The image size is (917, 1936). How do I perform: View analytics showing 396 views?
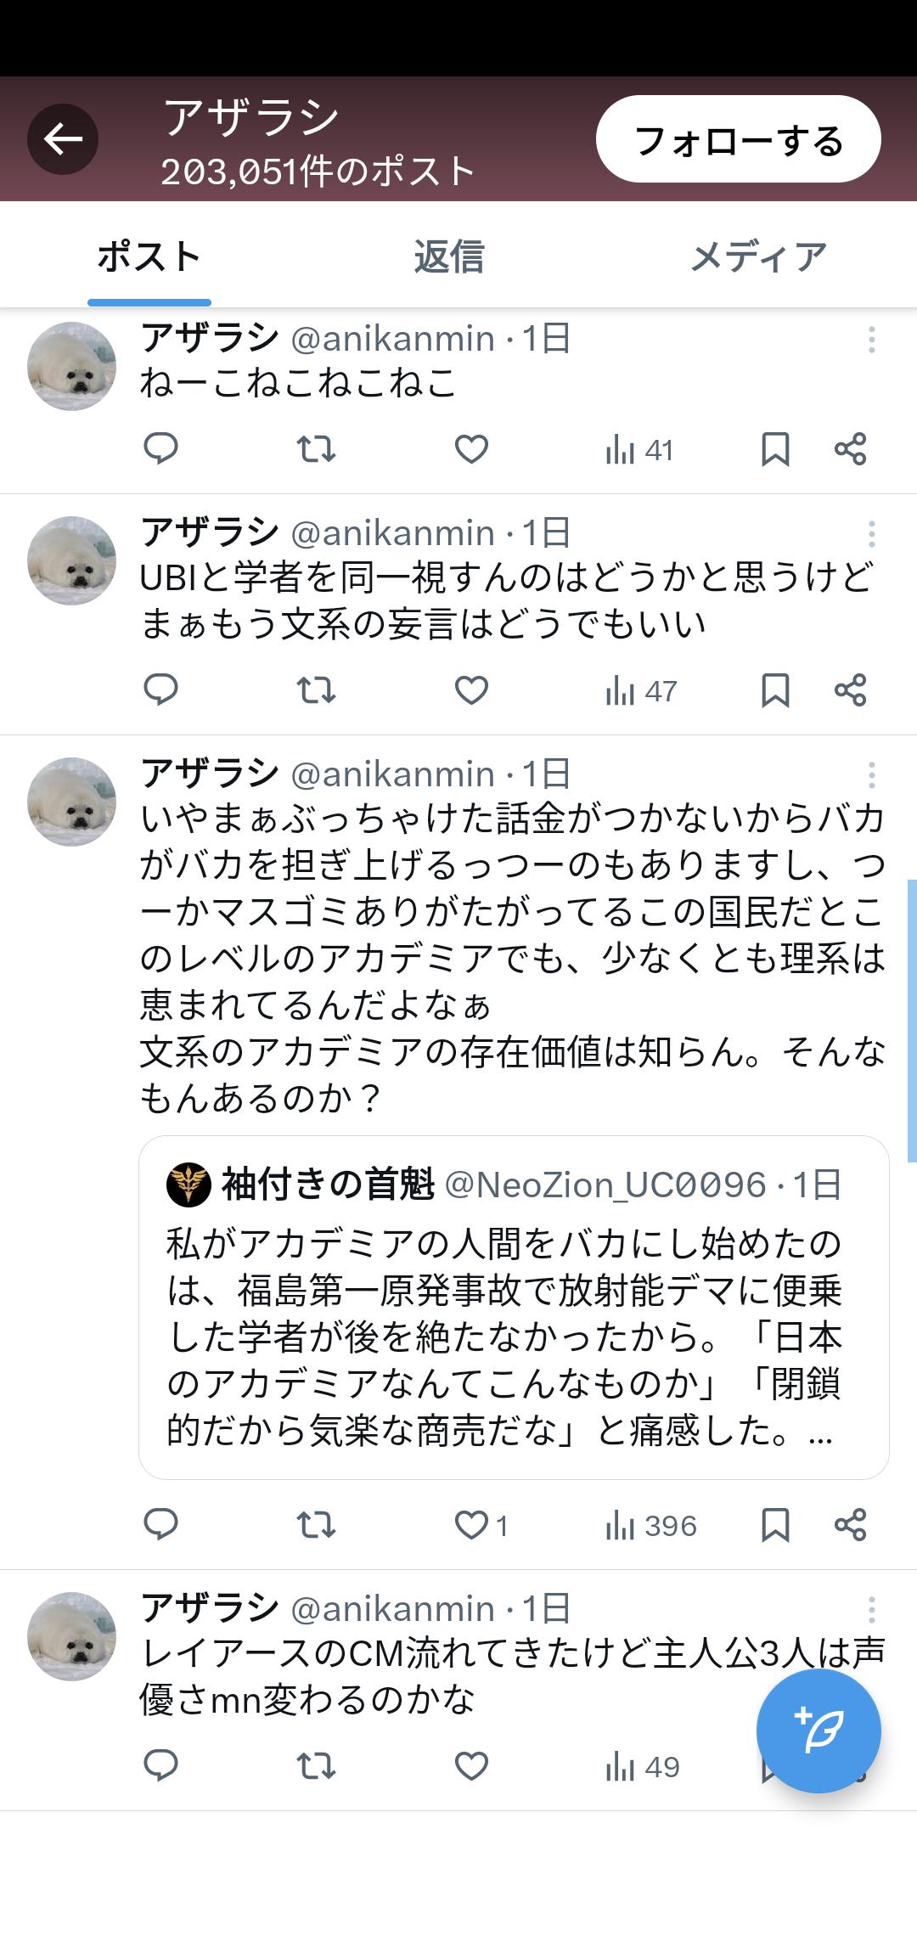tap(651, 1526)
